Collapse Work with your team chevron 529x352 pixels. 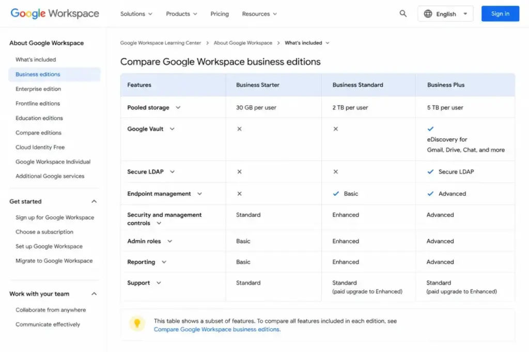pos(94,294)
